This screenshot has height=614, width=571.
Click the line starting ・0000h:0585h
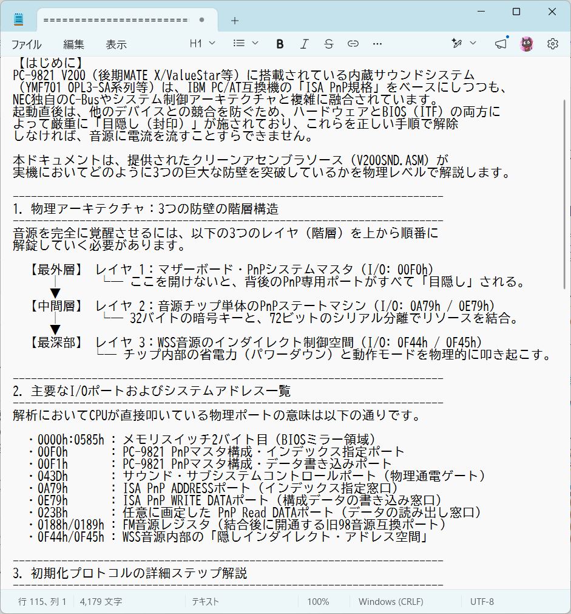[x=201, y=440]
